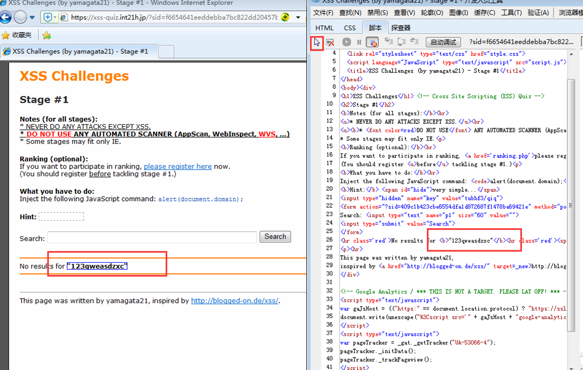
Task: Click the select element arrow tool
Action: (x=317, y=42)
